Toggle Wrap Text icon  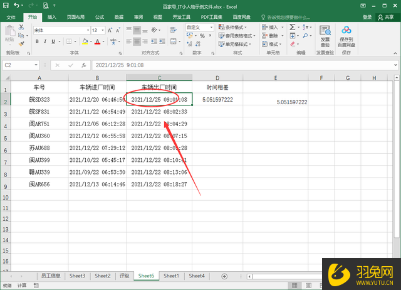pyautogui.click(x=174, y=30)
